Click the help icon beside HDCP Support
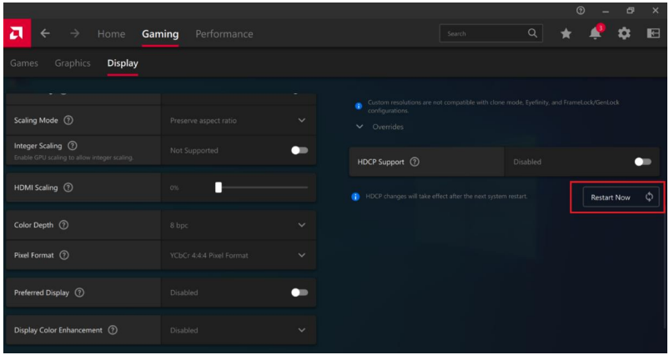The image size is (669, 355). 415,162
